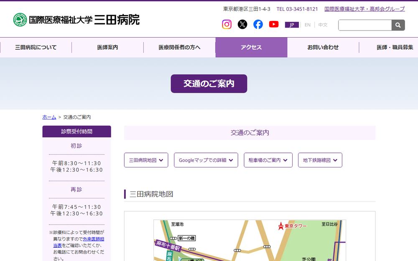Click the 再診 heading in sidebar
Screen dimensions: 418x261
click(x=76, y=189)
